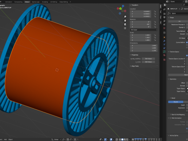The image size is (188, 141).
Task: Switch to the Scripting workspace tab
Action: [x=45, y=2]
